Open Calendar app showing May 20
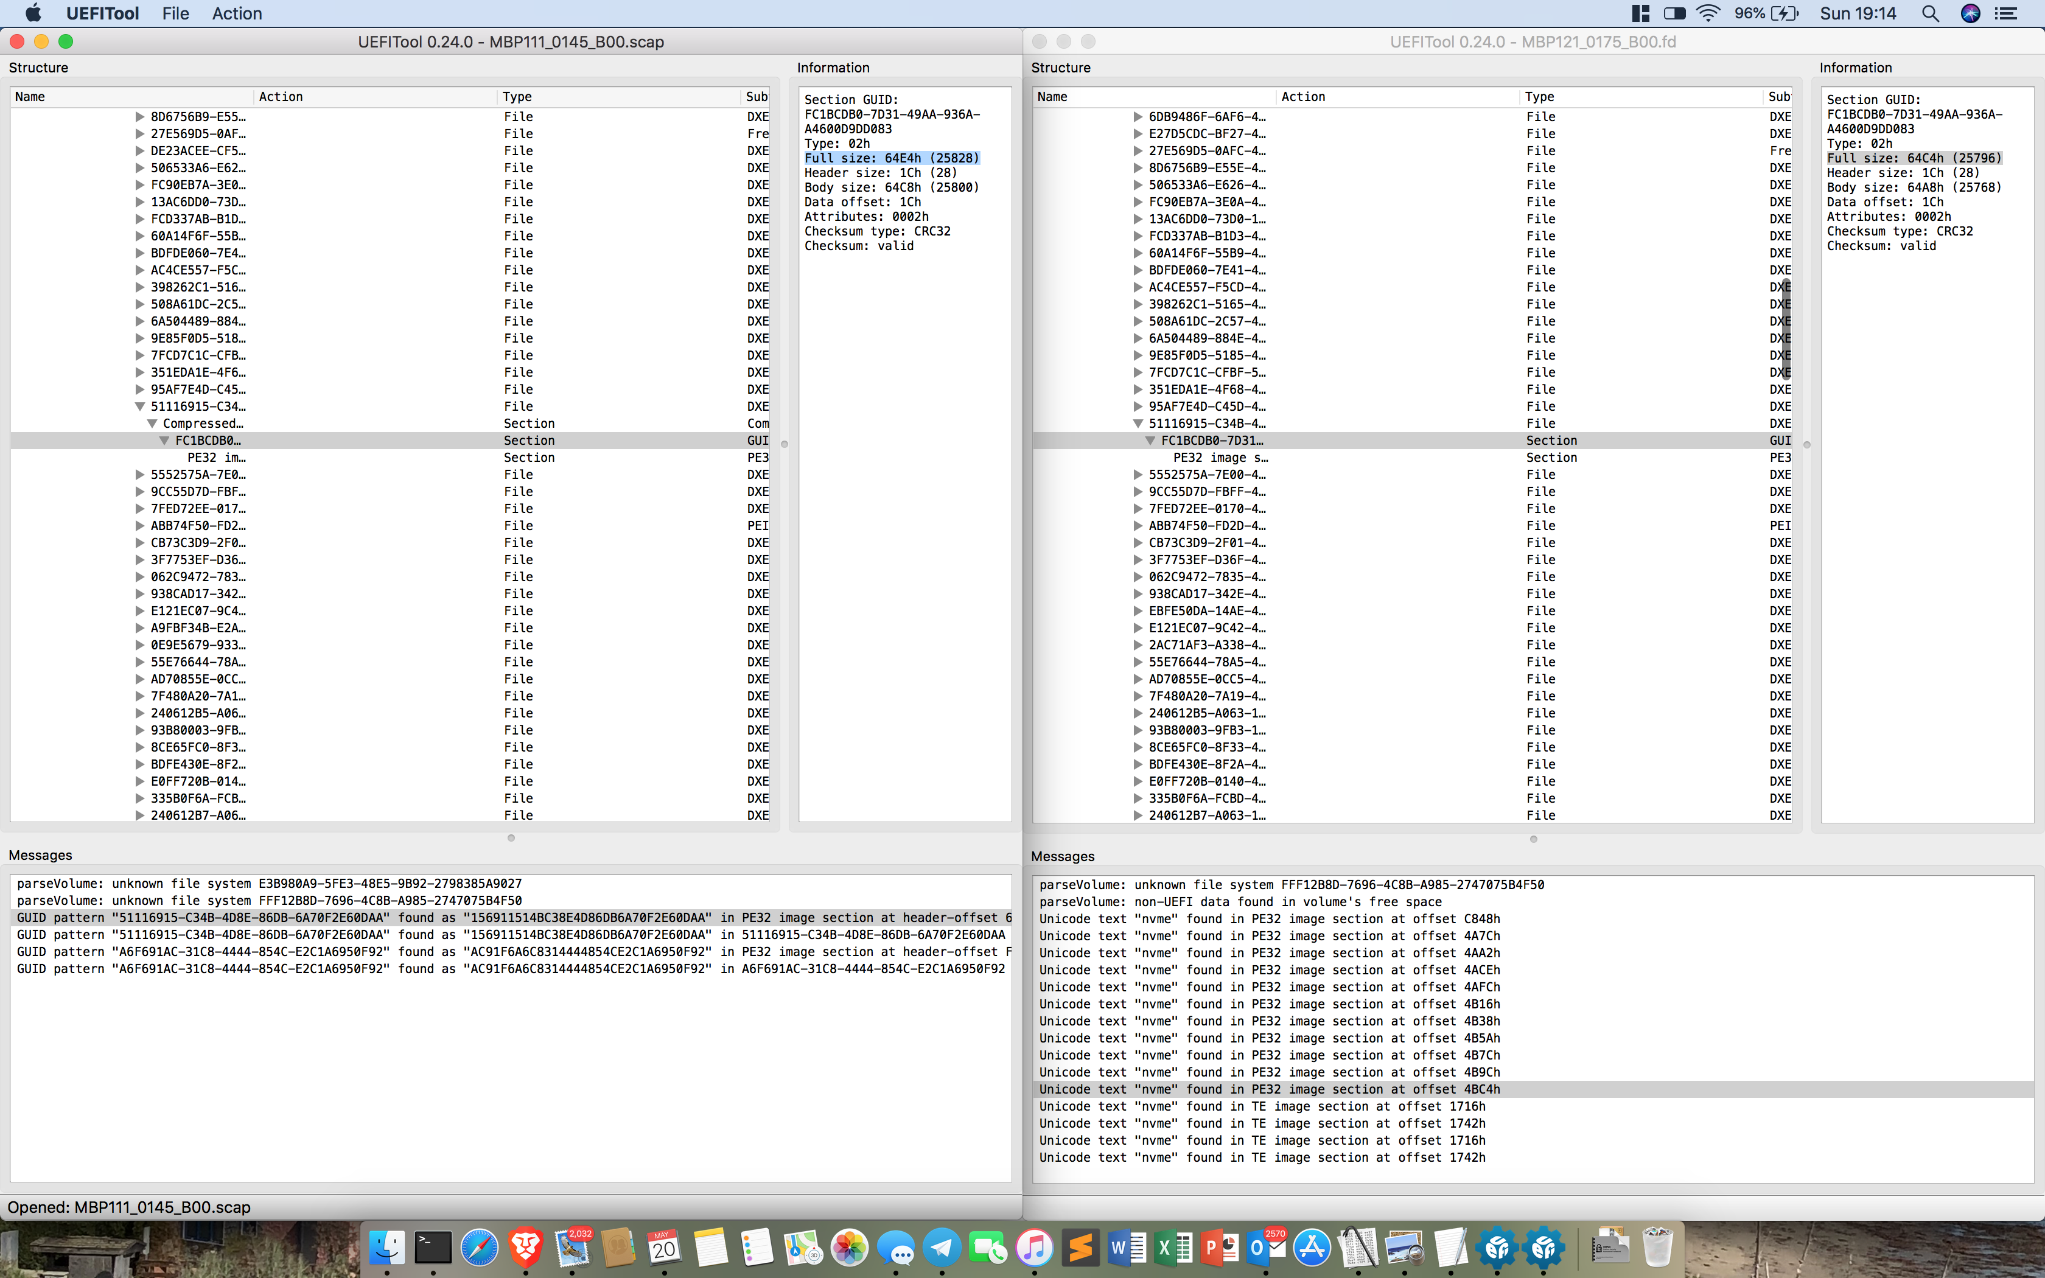Image resolution: width=2045 pixels, height=1278 pixels. pos(664,1248)
